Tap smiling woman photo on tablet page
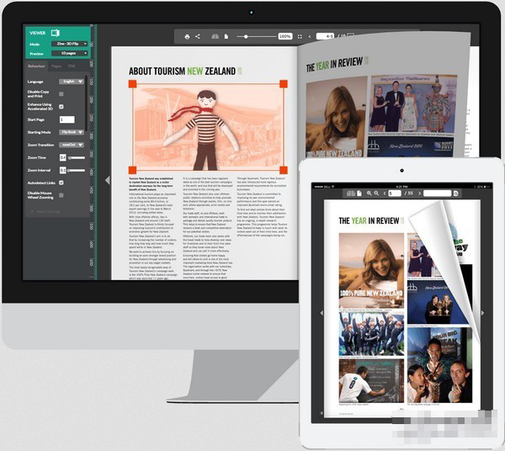The height and width of the screenshot is (451, 505). [x=371, y=270]
